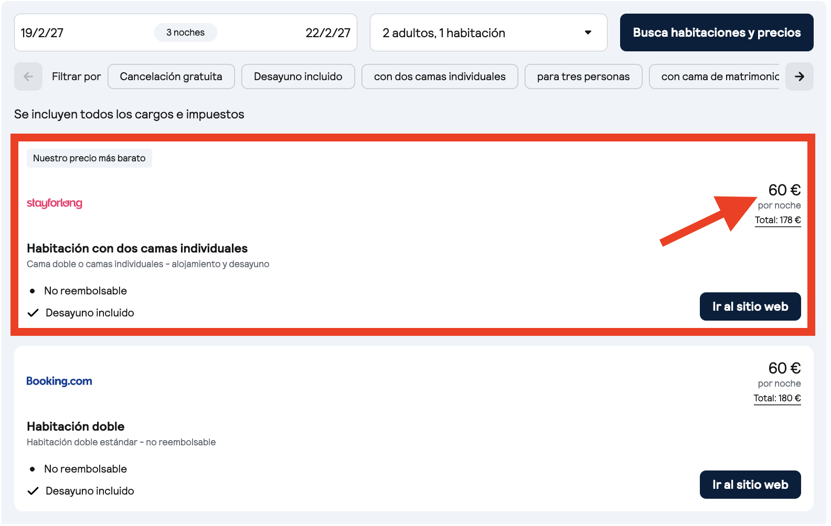Toggle the para tres personas filter
The image size is (831, 526).
583,76
